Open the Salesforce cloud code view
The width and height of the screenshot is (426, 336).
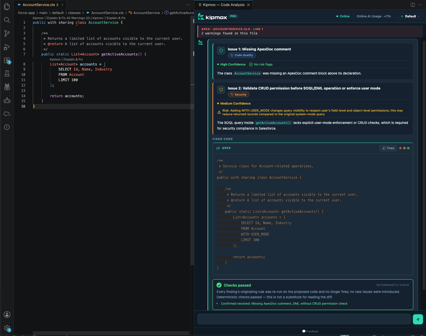point(7,114)
